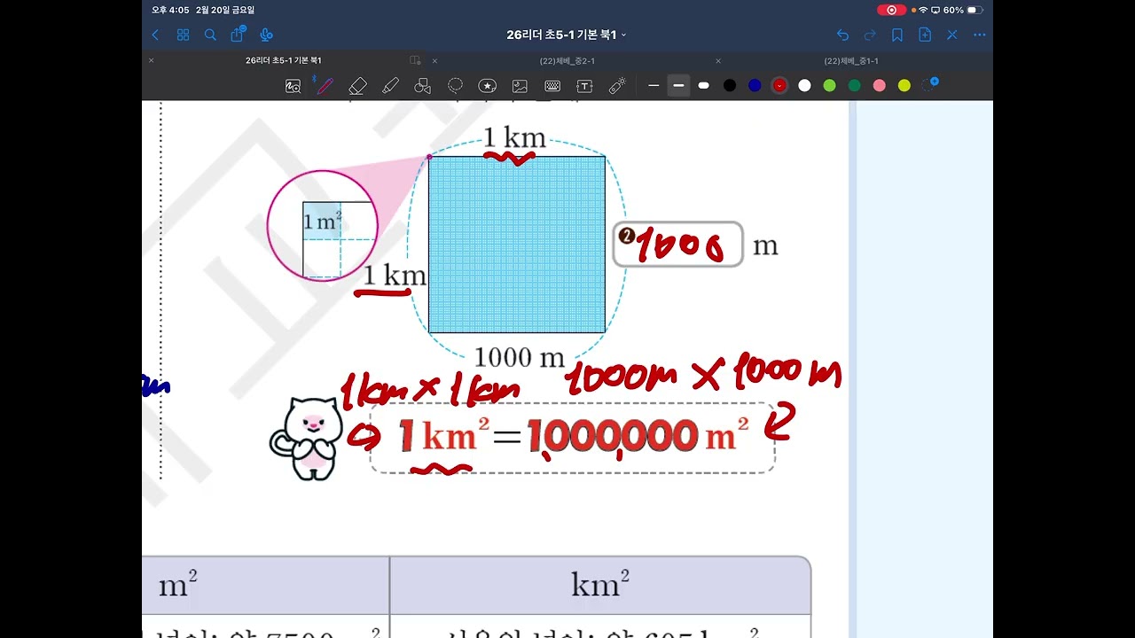Choose the thinnest stroke width
Viewport: 1135px width, 638px height.
pyautogui.click(x=654, y=86)
